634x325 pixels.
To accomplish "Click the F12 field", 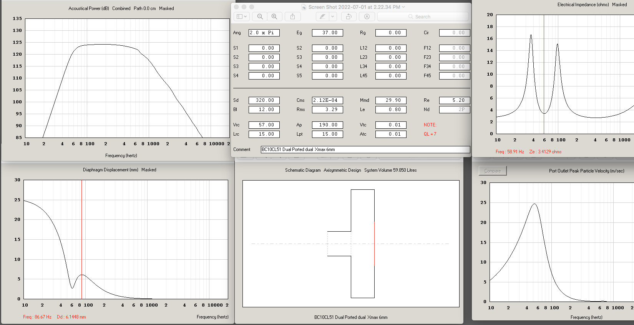I will tap(455, 48).
